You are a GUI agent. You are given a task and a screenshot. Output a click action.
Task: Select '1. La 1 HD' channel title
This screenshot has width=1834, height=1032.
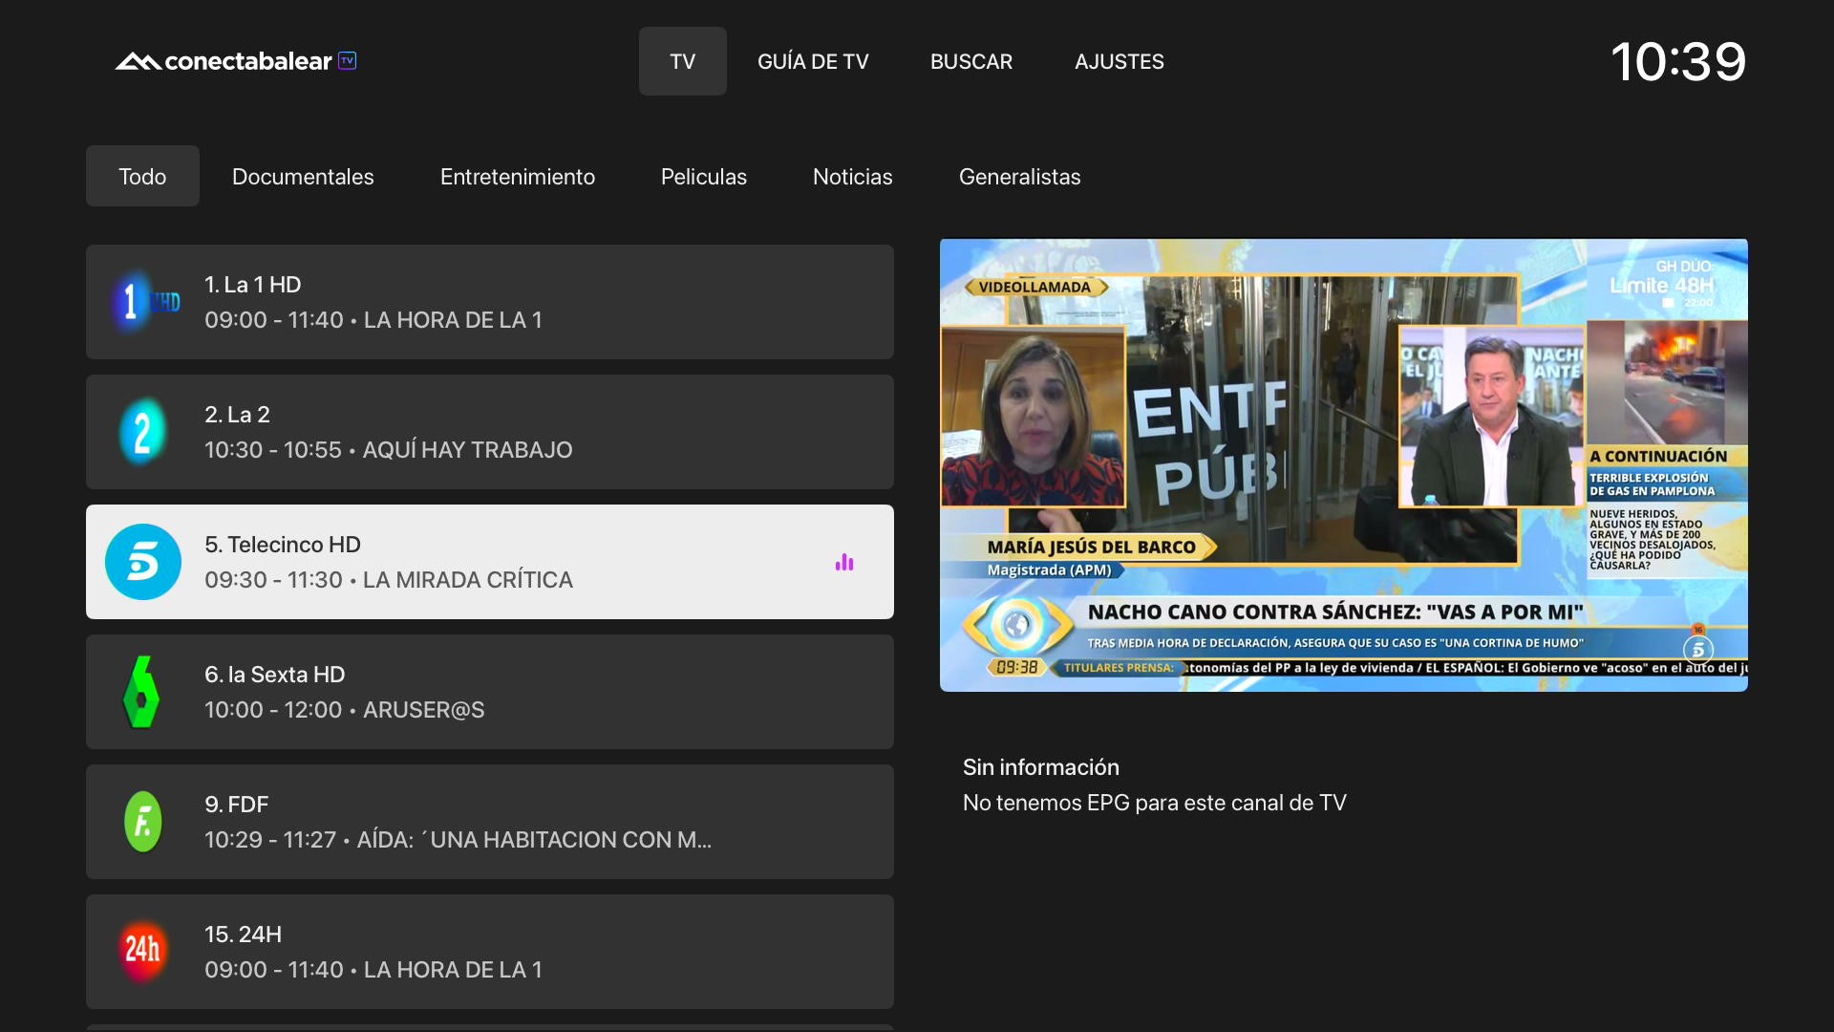tap(253, 285)
